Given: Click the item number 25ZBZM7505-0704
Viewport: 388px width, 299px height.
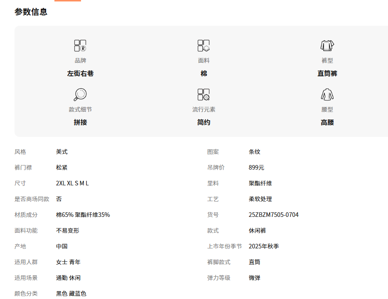Looking at the screenshot, I should coord(273,215).
